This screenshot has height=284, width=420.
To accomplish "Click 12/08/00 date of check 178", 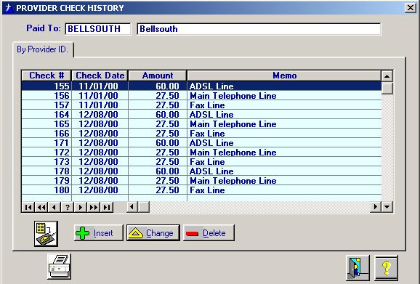I will tap(98, 171).
